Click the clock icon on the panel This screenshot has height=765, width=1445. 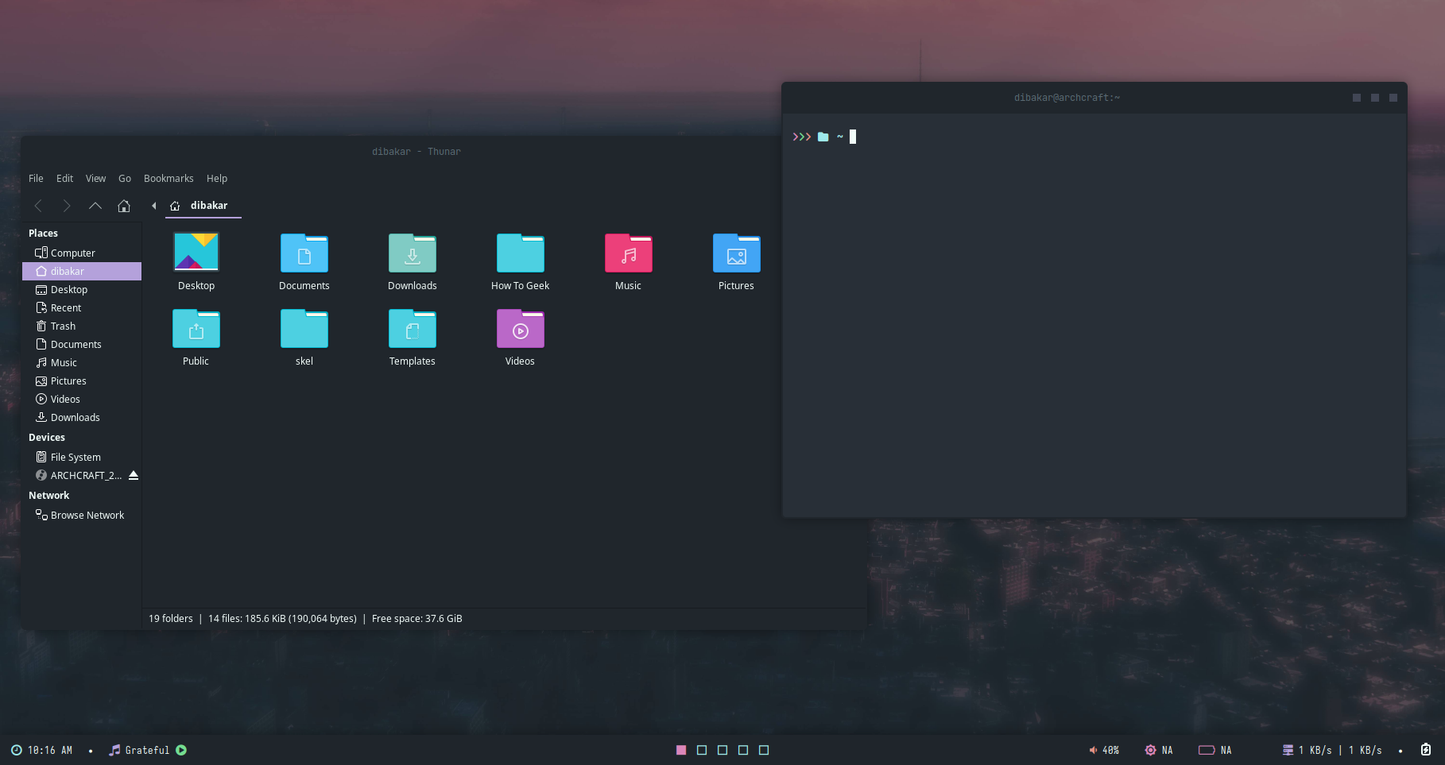[16, 750]
